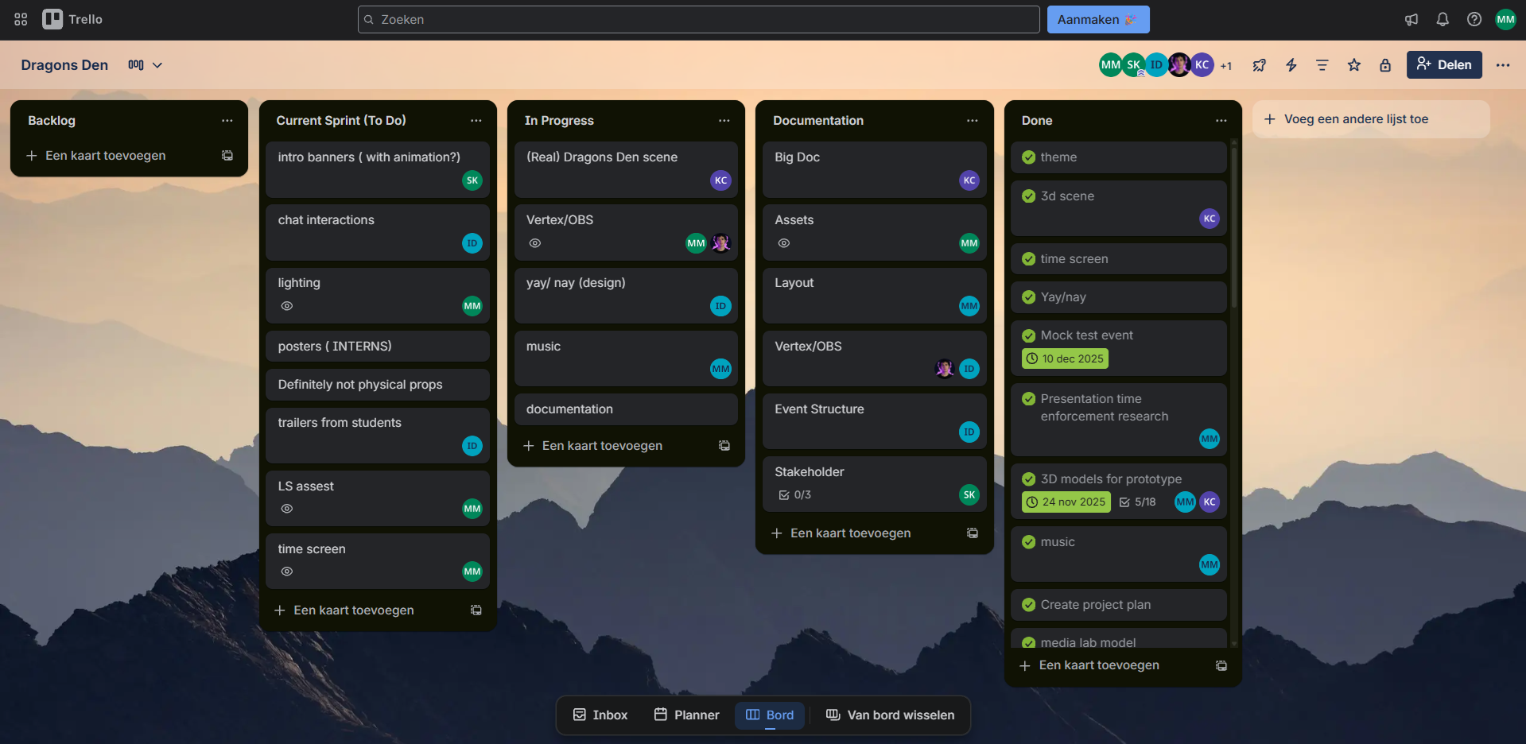Star the Dragons Den board
Screen dimensions: 1526x744
click(x=1354, y=65)
